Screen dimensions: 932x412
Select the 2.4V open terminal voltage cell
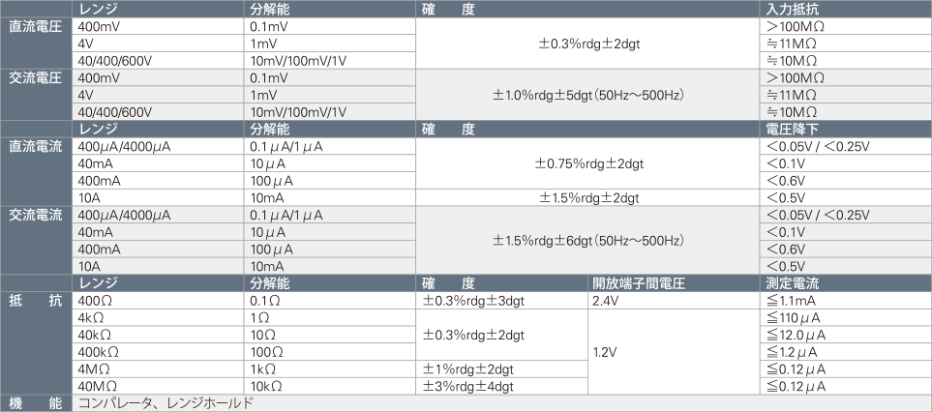pyautogui.click(x=674, y=301)
